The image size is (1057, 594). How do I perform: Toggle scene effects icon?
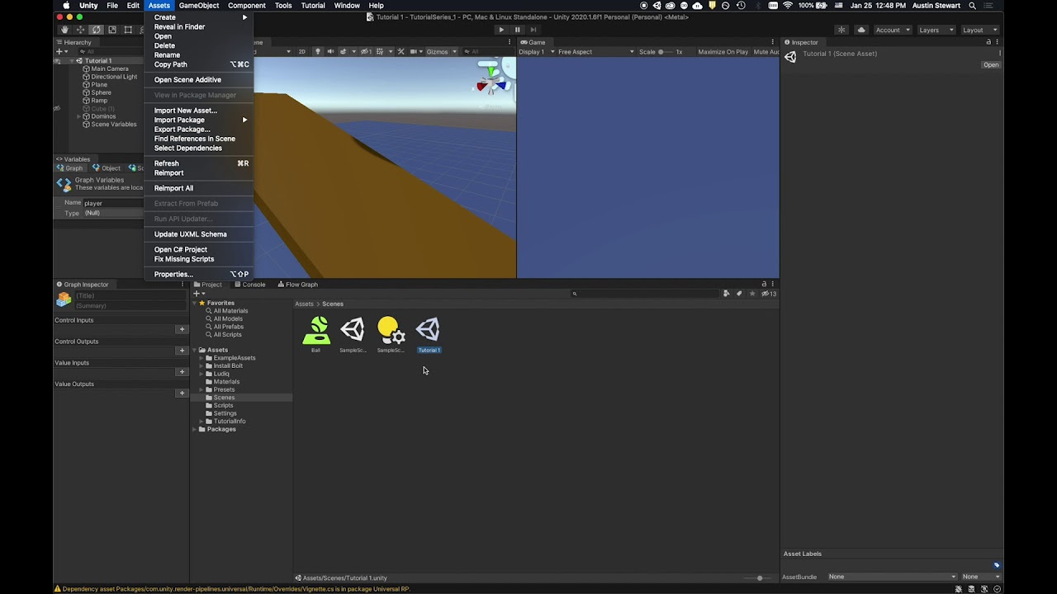345,52
